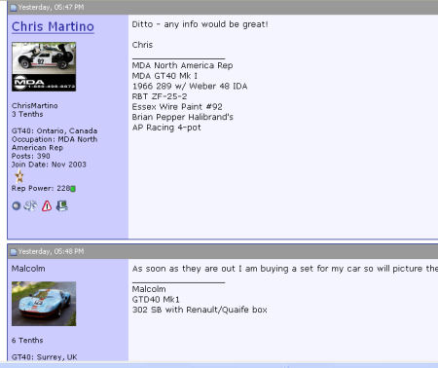Click the post icon beside Yesterday 05:48 PM
The width and height of the screenshot is (438, 368).
click(14, 252)
